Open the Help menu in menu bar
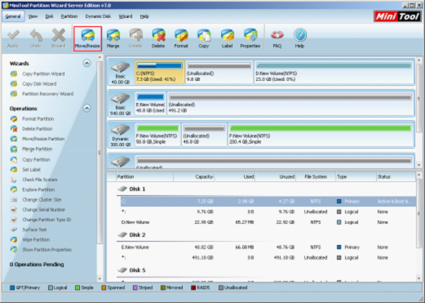This screenshot has width=425, height=303. (x=144, y=16)
